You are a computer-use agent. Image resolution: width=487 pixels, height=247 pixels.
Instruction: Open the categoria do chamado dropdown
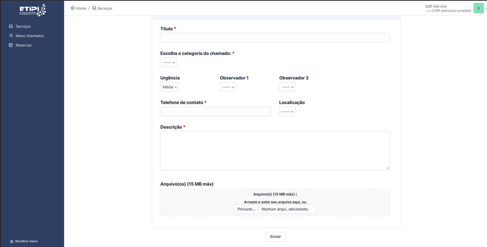click(168, 62)
